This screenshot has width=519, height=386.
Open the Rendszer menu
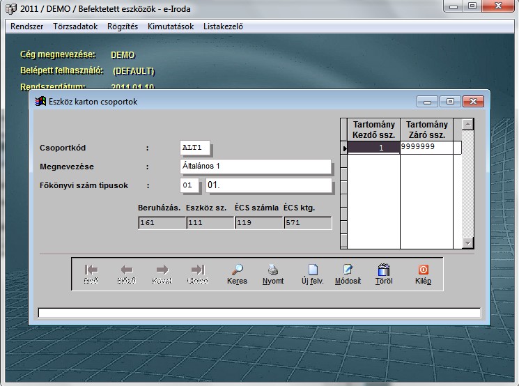click(x=26, y=26)
